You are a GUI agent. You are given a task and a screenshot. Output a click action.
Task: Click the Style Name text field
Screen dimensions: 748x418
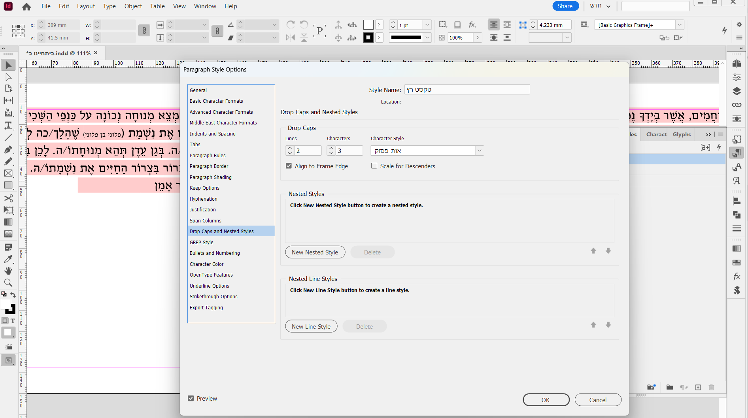(467, 90)
